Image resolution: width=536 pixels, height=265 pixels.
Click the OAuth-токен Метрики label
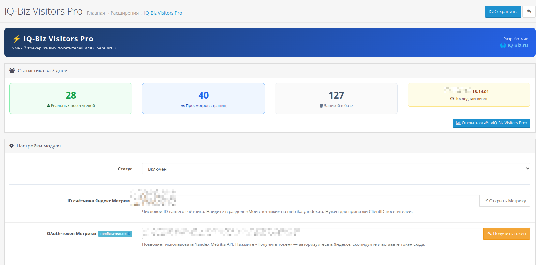coord(71,234)
